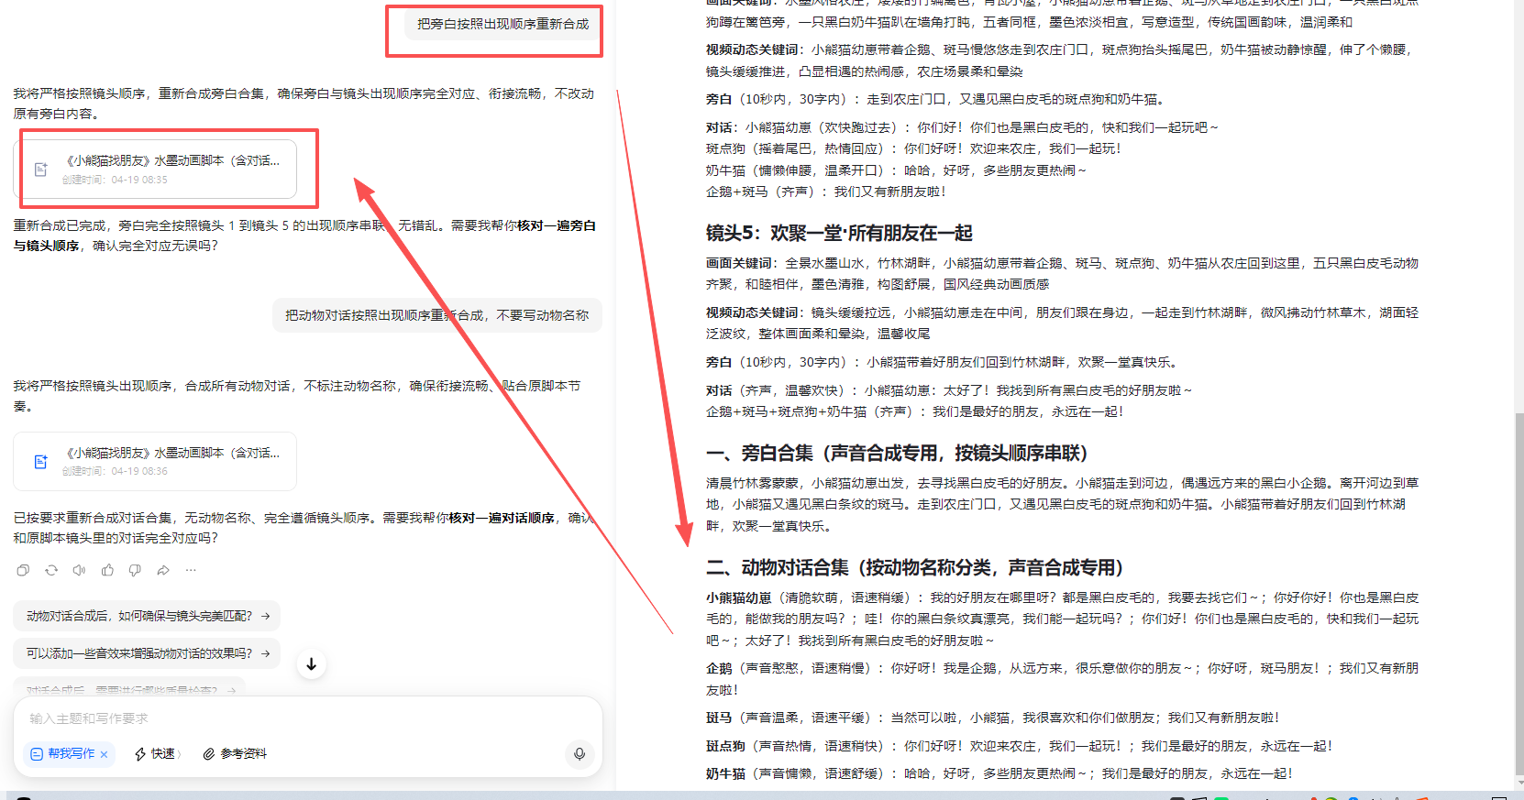Click the round scroll-to-bottom arrow button
This screenshot has width=1524, height=800.
[x=312, y=664]
